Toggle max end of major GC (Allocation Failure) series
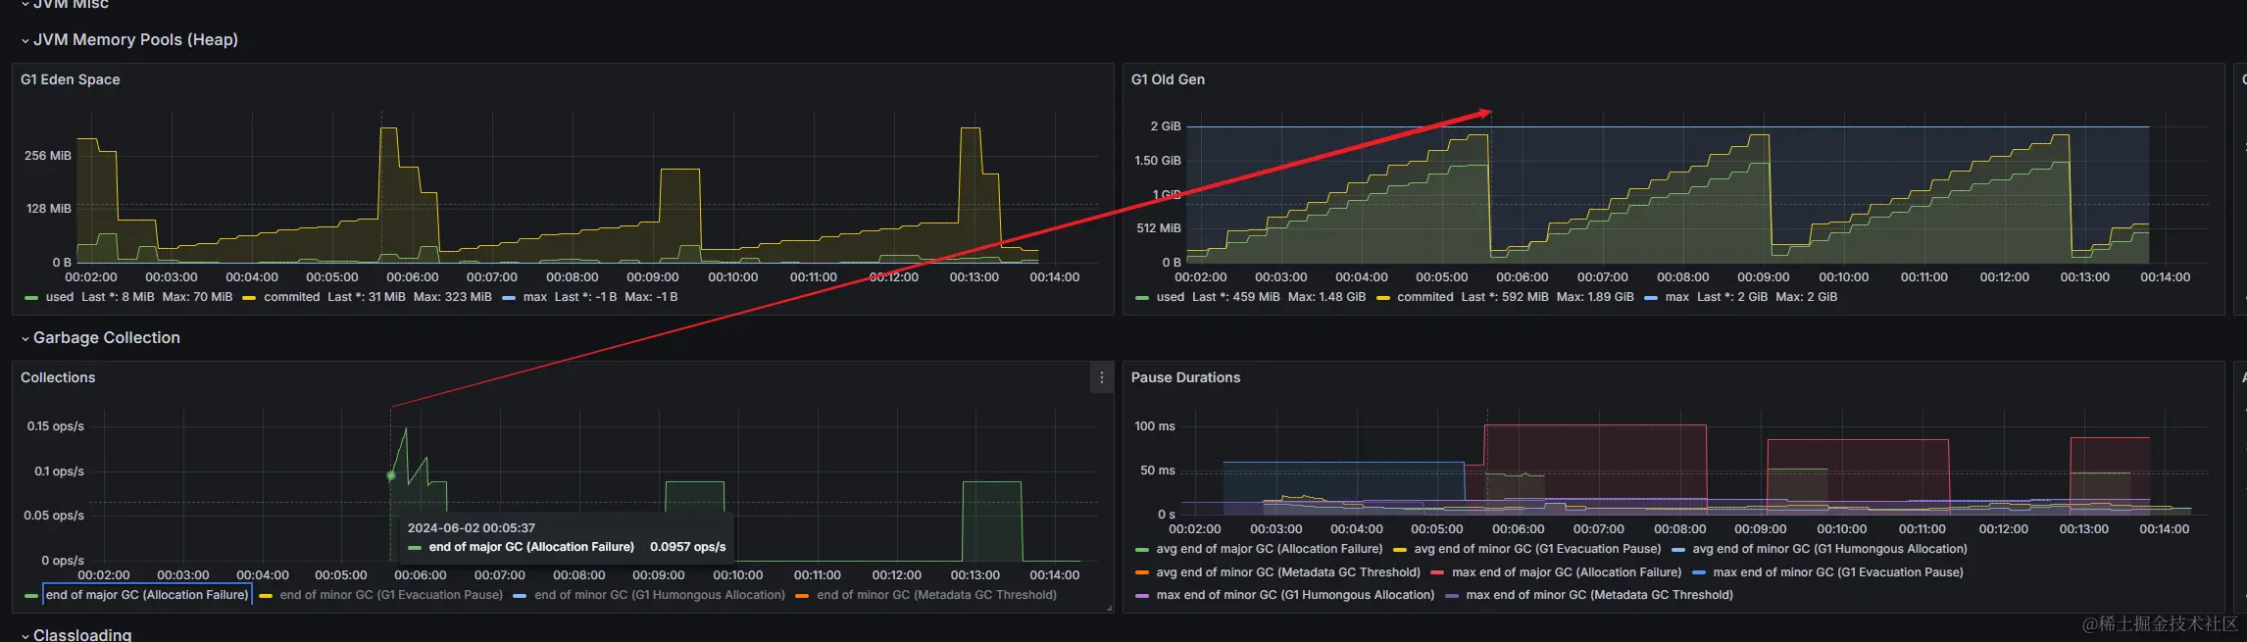This screenshot has width=2247, height=642. (1566, 572)
